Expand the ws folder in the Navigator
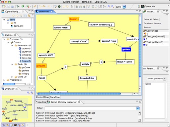 8,23
